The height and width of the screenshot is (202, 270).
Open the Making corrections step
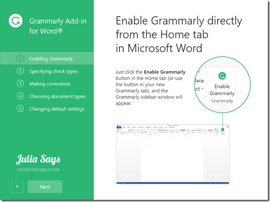tap(43, 84)
